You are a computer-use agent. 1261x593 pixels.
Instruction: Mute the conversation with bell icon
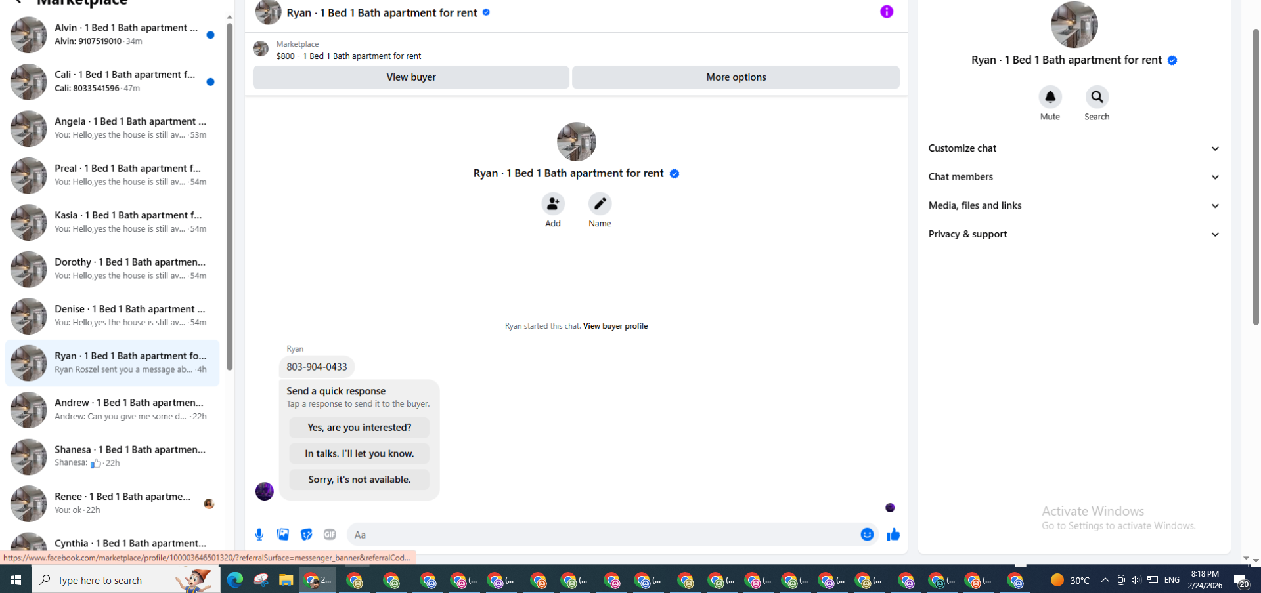pyautogui.click(x=1050, y=97)
